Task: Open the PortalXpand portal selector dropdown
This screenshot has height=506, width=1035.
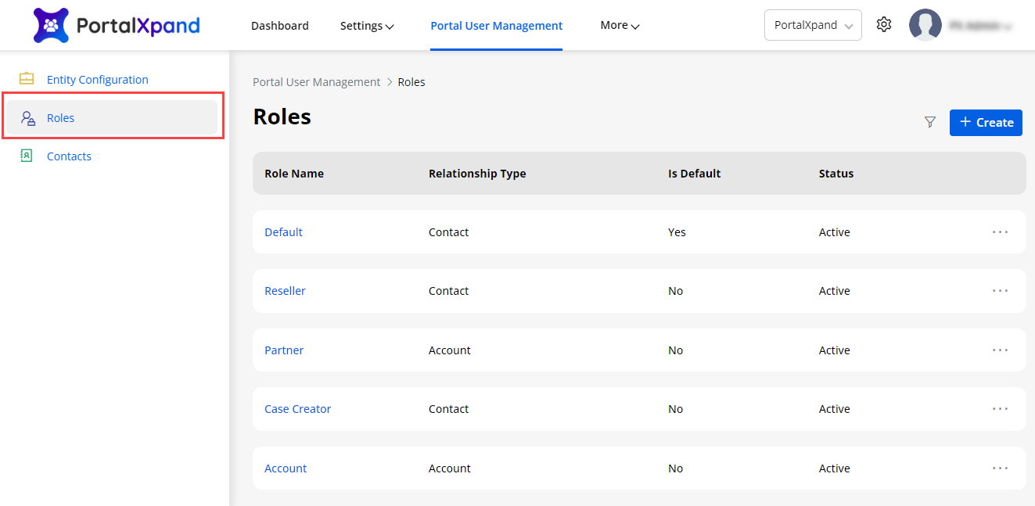Action: pyautogui.click(x=813, y=25)
